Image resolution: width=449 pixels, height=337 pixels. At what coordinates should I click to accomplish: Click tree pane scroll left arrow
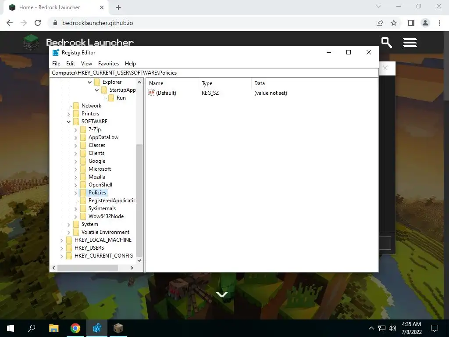[x=53, y=268]
